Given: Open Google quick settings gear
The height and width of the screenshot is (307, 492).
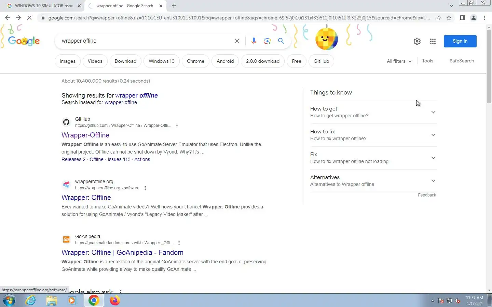Looking at the screenshot, I should (x=417, y=41).
